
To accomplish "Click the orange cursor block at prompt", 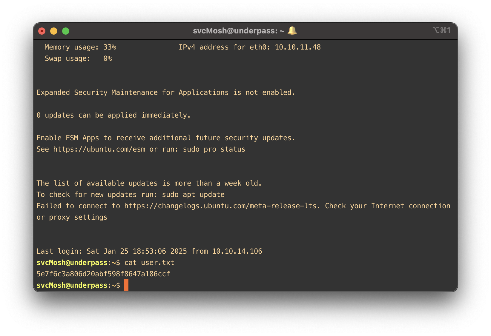I will click(x=126, y=285).
